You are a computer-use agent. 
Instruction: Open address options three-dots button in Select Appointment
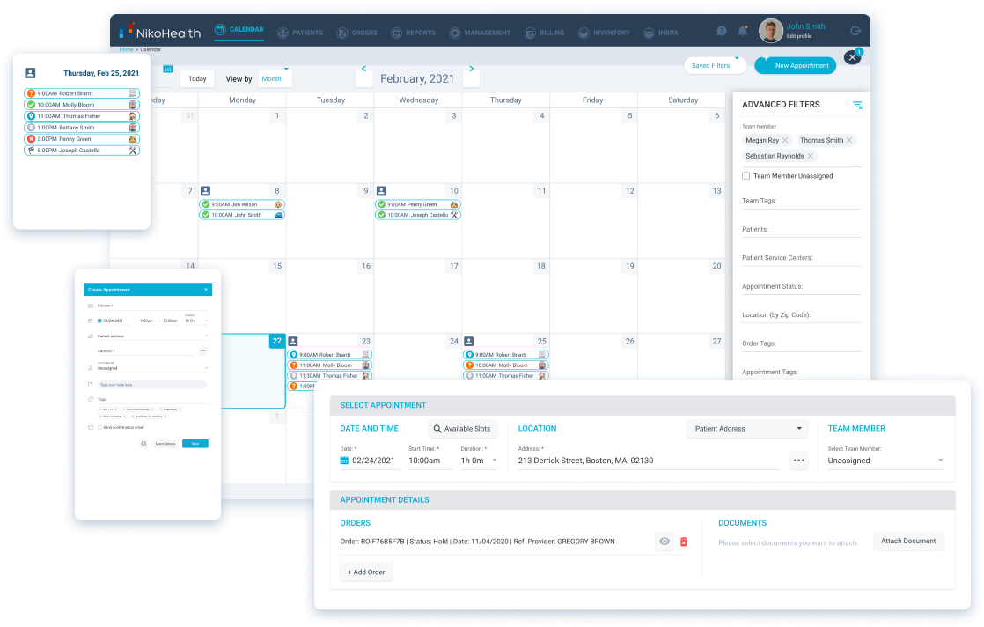(798, 460)
